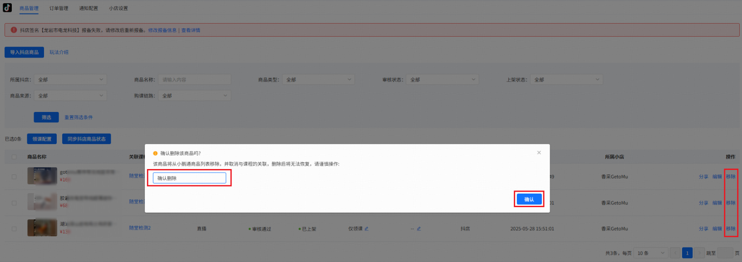Open the '10 条' page size dropdown
The image size is (742, 262).
tap(650, 253)
